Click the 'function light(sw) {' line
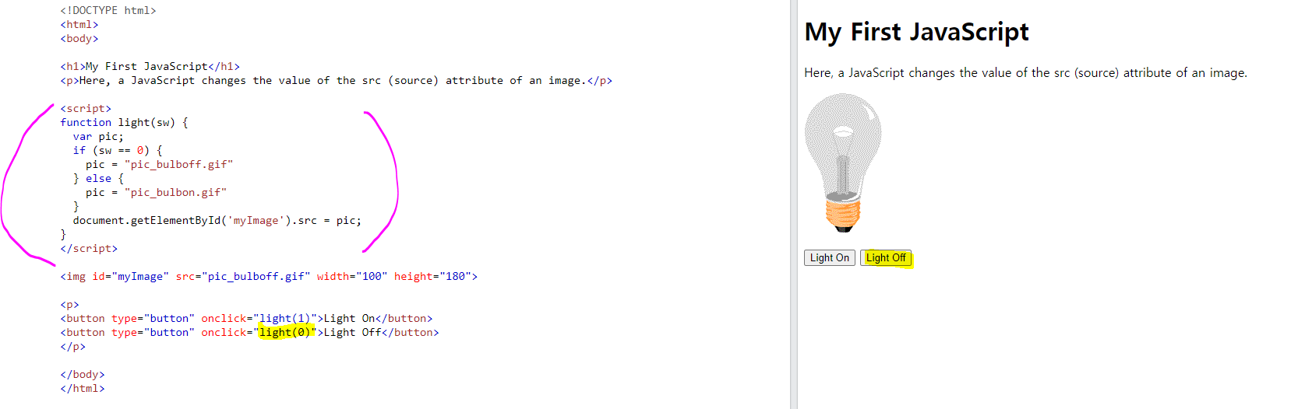Image resolution: width=1305 pixels, height=409 pixels. pyautogui.click(x=124, y=122)
